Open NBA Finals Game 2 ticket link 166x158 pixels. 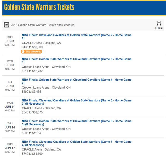77,37
